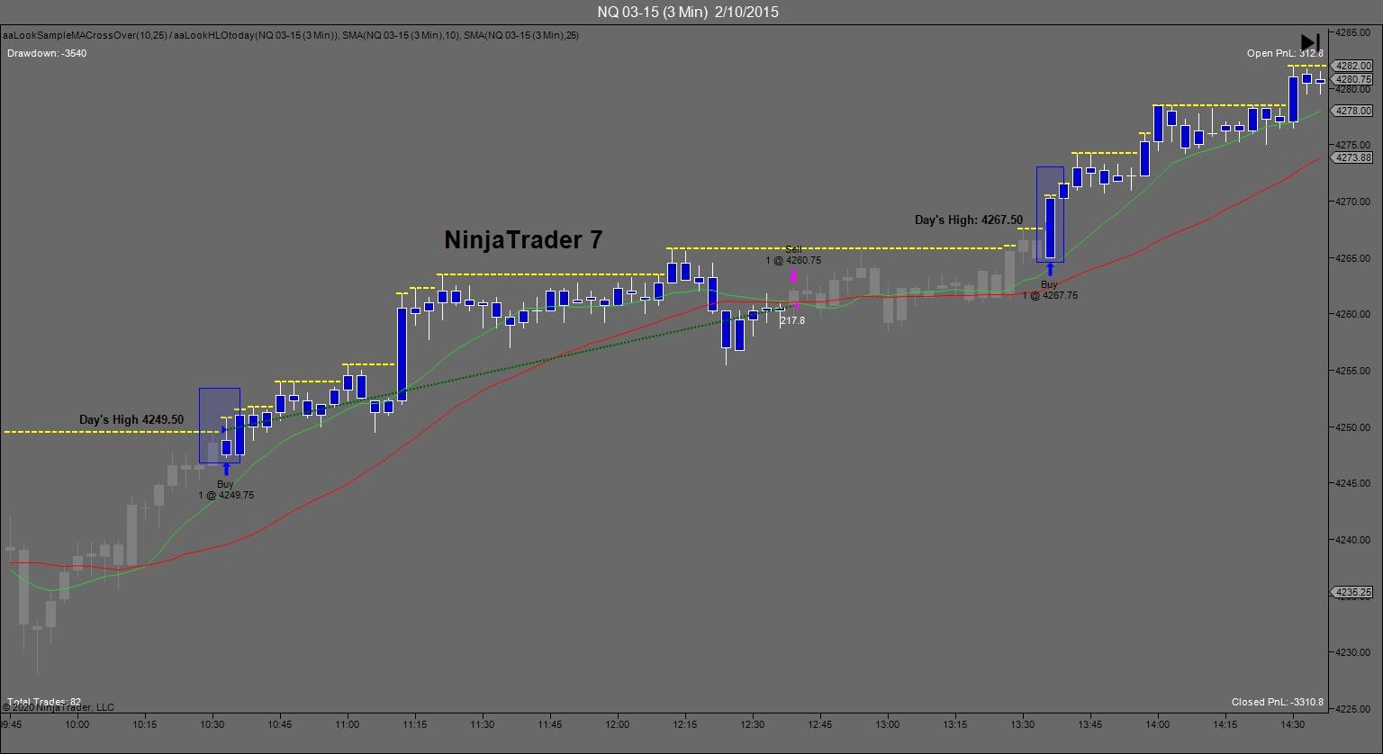The image size is (1383, 754).
Task: Click the 13:45 time axis label
Action: coord(1090,724)
